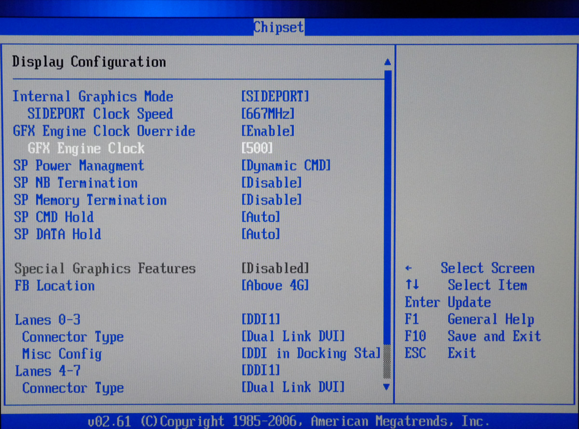The image size is (579, 429).
Task: Select the Lanes 4-7 option
Action: coord(47,371)
